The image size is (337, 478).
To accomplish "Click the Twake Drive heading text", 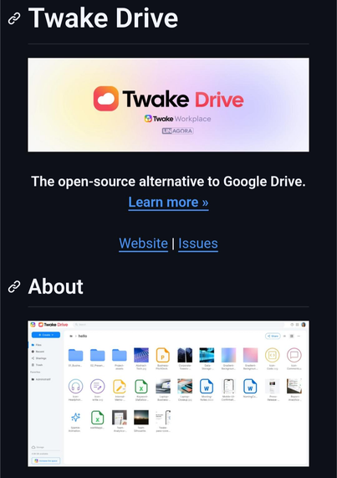I will [103, 18].
